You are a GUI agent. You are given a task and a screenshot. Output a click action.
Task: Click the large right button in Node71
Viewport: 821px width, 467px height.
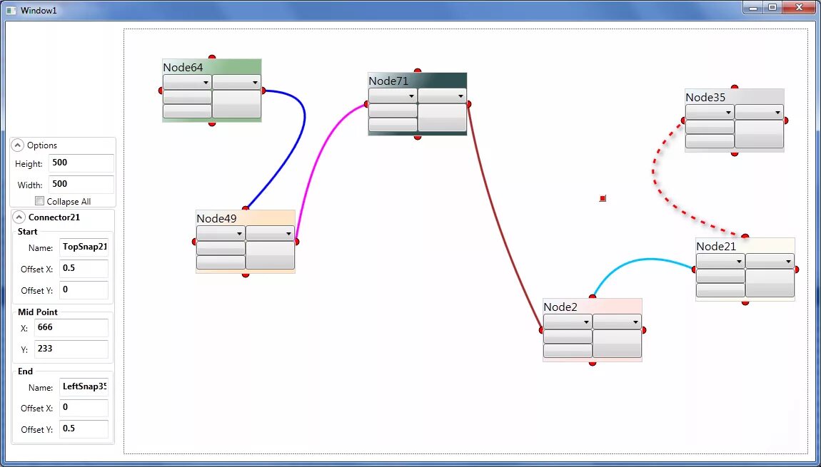tap(442, 118)
